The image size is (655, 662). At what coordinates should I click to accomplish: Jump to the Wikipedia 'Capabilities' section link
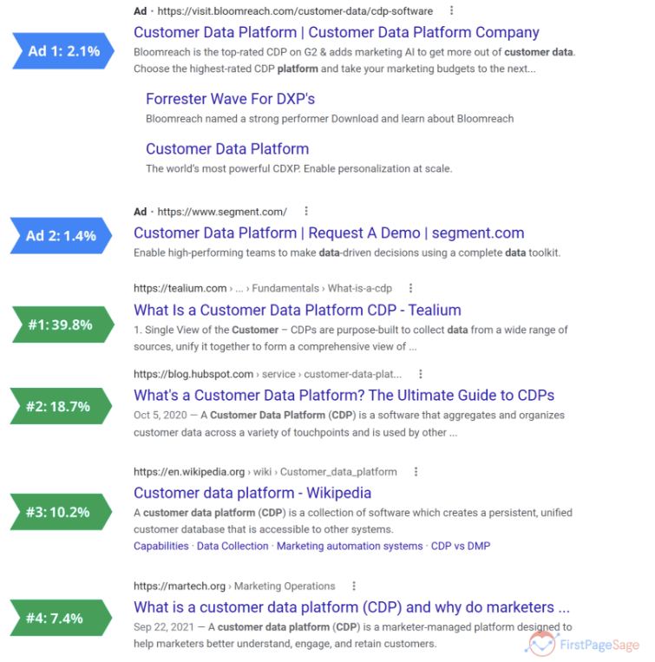click(160, 547)
